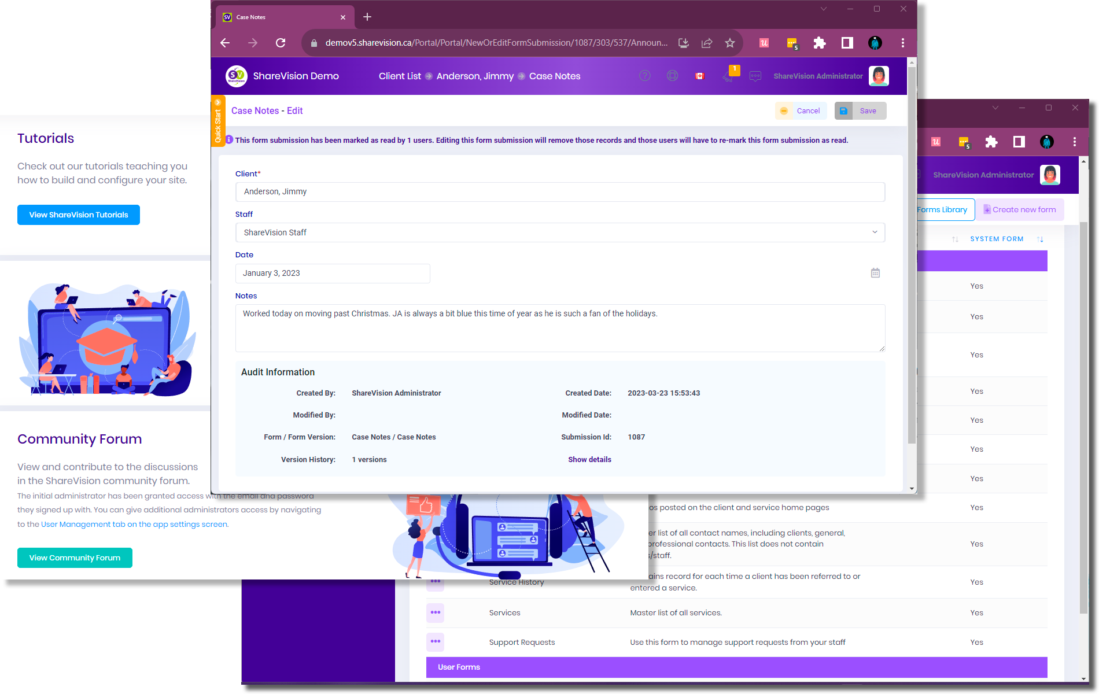Open the notifications bell with badge 1
1099x694 pixels.
[x=728, y=75]
